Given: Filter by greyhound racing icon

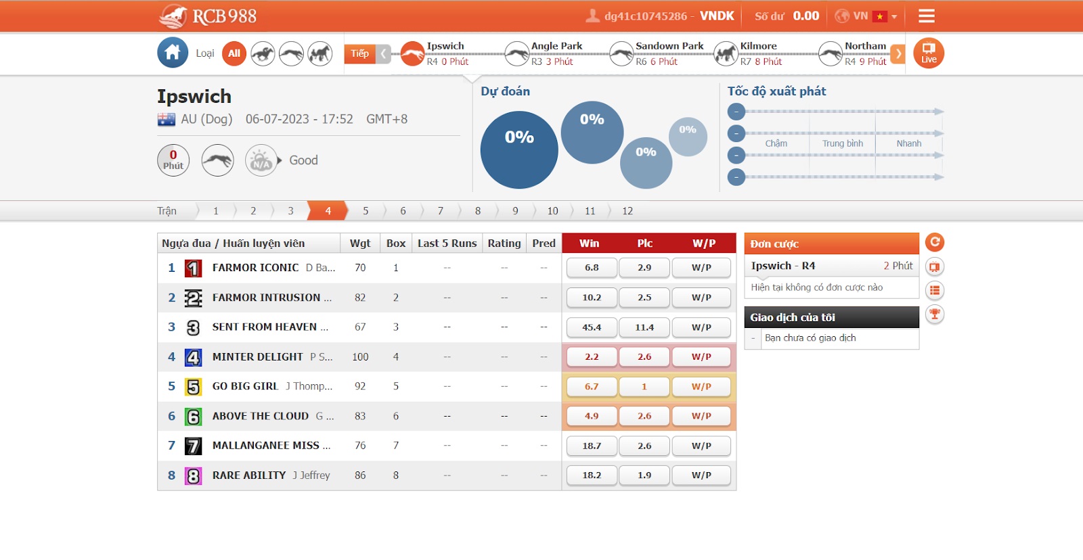Looking at the screenshot, I should (x=291, y=53).
